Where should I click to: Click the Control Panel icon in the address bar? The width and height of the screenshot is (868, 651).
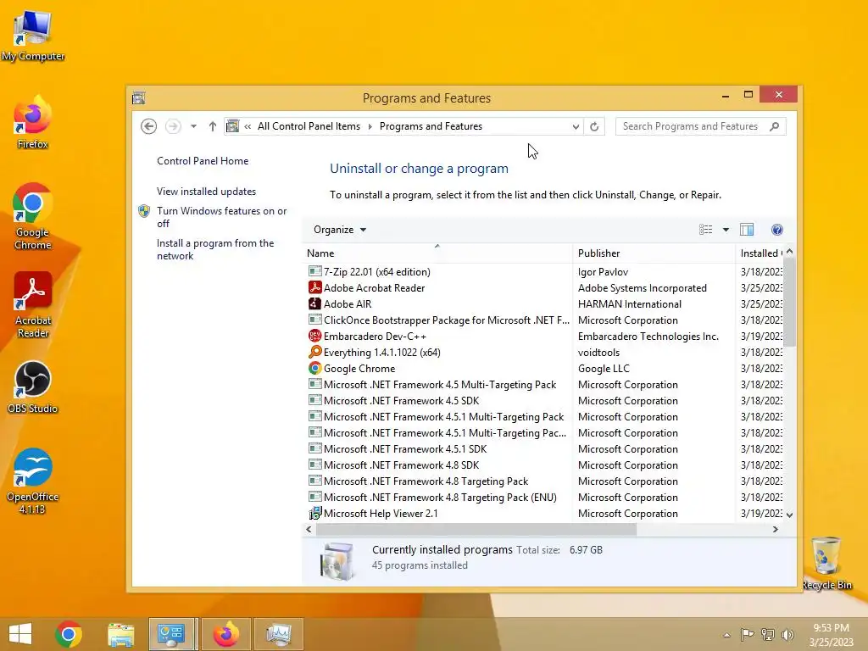233,126
